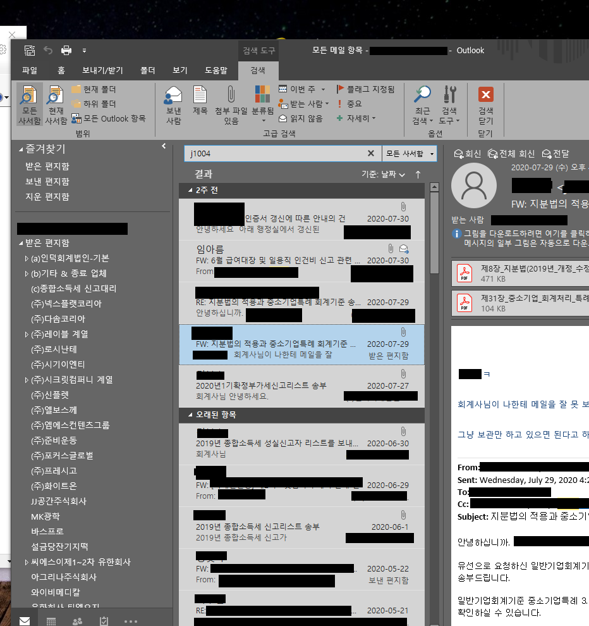Reverse sort order with up arrow

418,175
